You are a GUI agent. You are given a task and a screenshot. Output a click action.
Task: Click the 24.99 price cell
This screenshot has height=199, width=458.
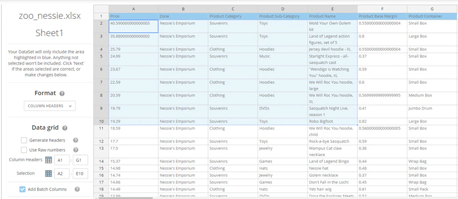[x=134, y=59]
